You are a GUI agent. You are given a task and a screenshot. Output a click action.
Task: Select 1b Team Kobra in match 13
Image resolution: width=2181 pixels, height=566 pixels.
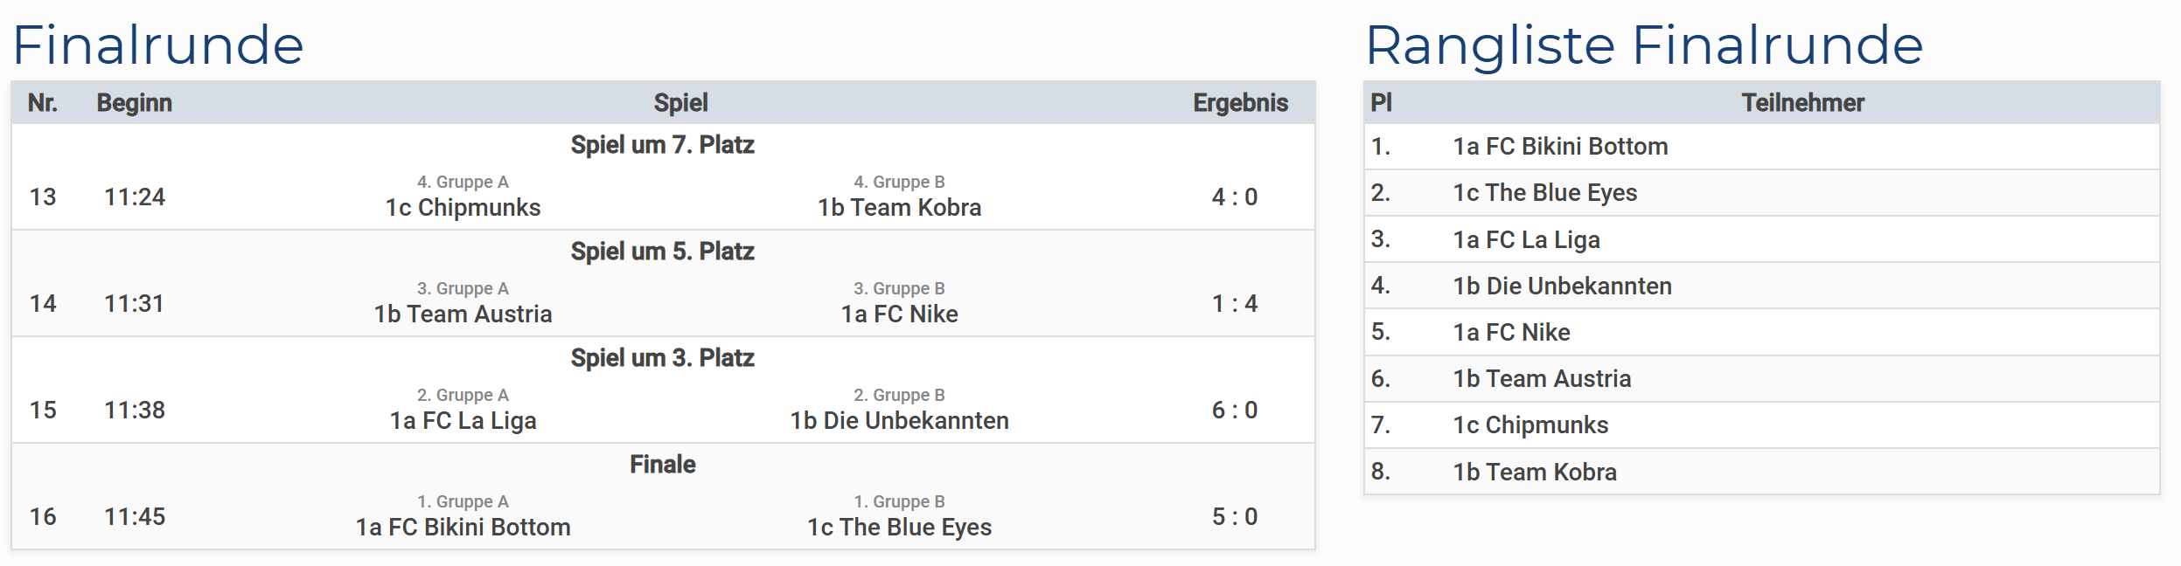pos(899,208)
